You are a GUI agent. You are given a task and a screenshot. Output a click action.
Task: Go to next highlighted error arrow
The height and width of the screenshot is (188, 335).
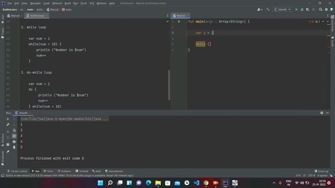(328, 21)
